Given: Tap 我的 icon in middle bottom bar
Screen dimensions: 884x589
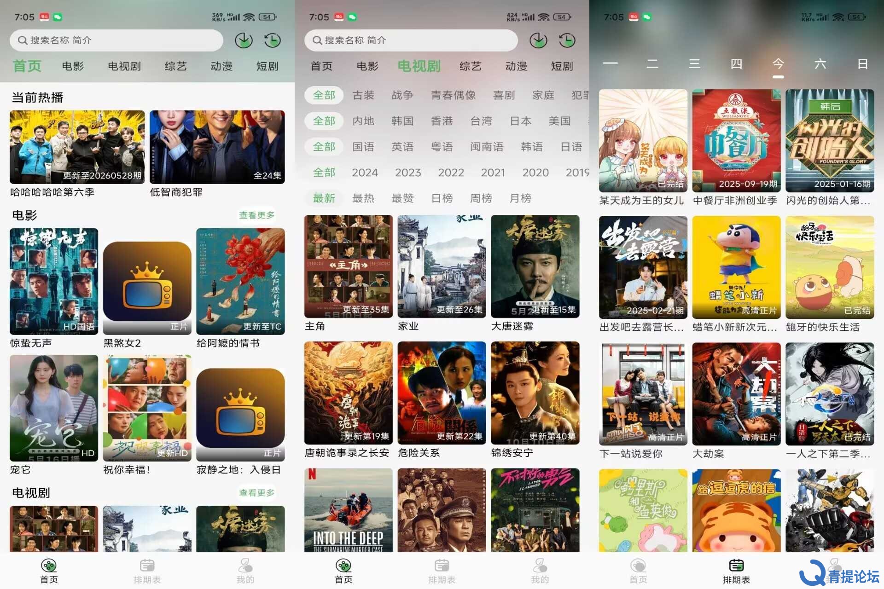Looking at the screenshot, I should (x=540, y=566).
